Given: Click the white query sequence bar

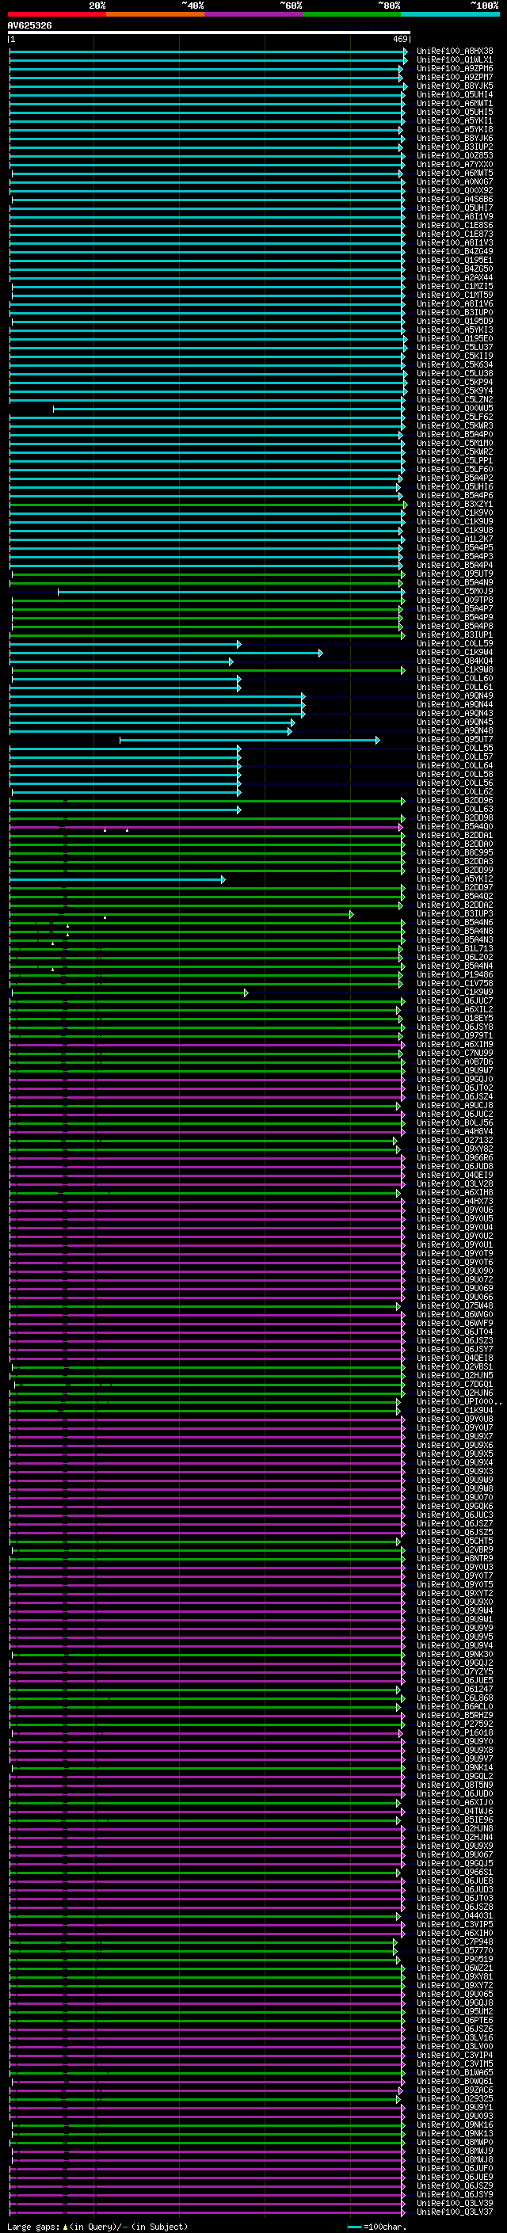Looking at the screenshot, I should pyautogui.click(x=209, y=32).
